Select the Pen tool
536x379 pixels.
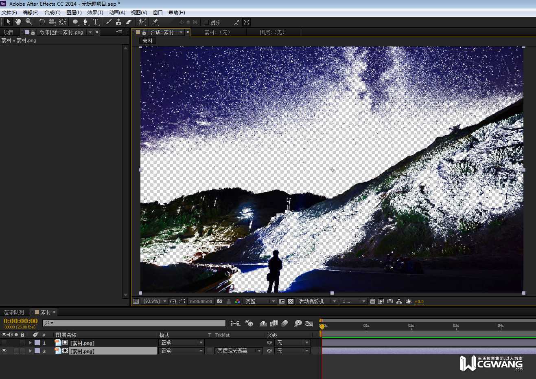pyautogui.click(x=85, y=22)
